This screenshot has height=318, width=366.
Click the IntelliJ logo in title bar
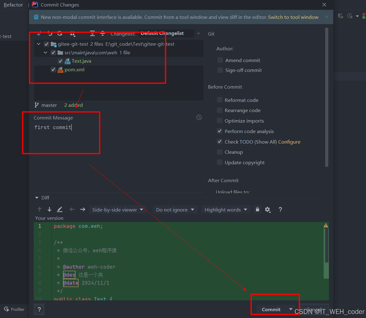(x=35, y=4)
